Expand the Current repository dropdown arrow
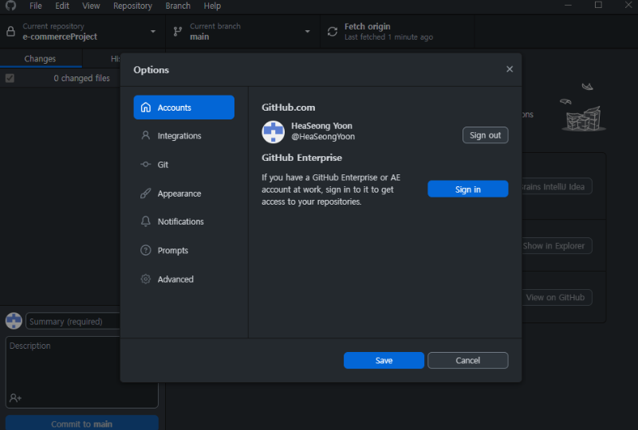Screen dimensions: 638x430 click(x=153, y=31)
